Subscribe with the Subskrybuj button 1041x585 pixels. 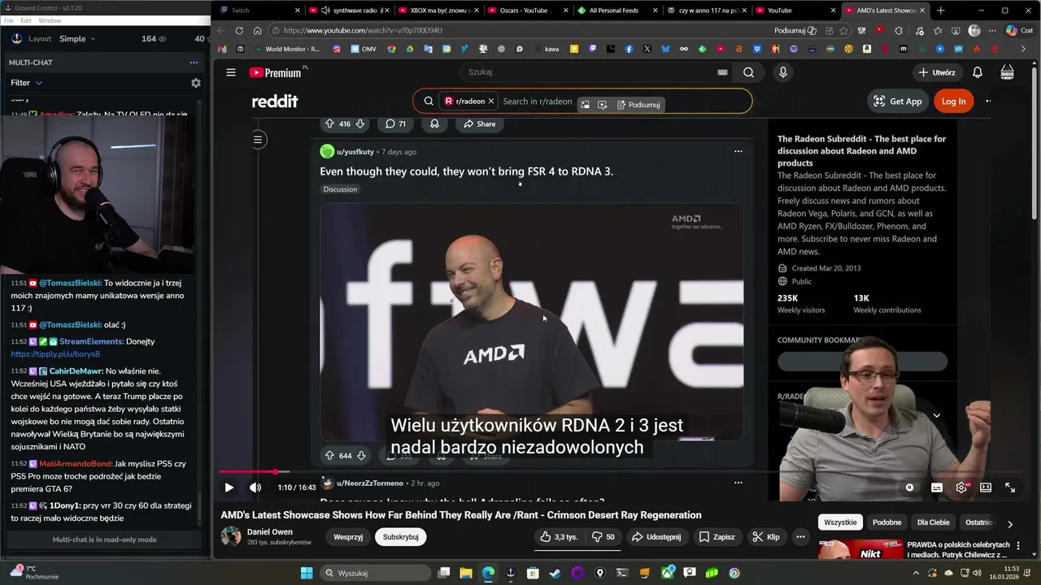[401, 536]
